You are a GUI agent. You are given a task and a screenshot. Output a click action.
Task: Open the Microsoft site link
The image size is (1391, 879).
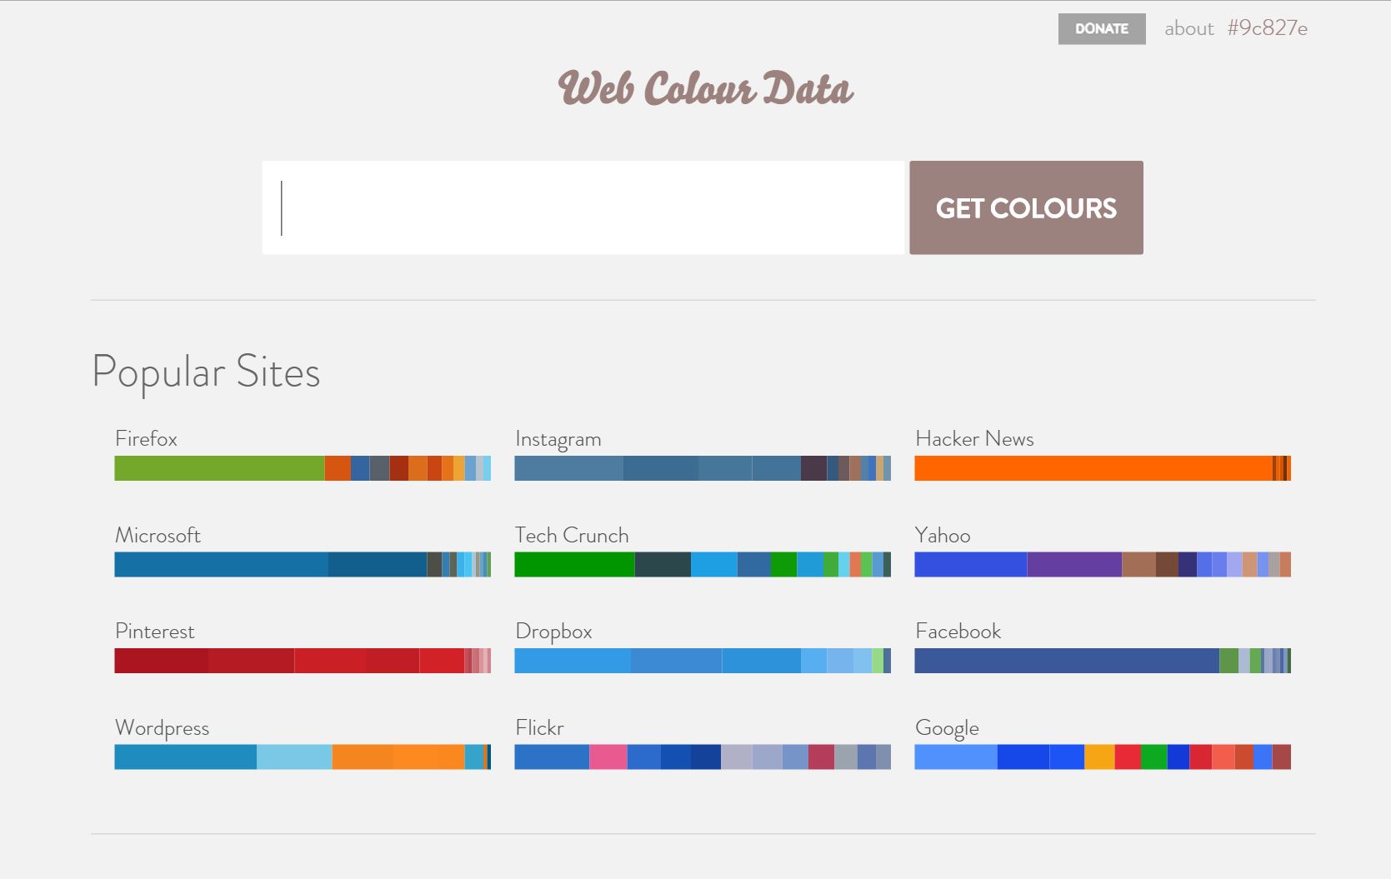point(158,535)
